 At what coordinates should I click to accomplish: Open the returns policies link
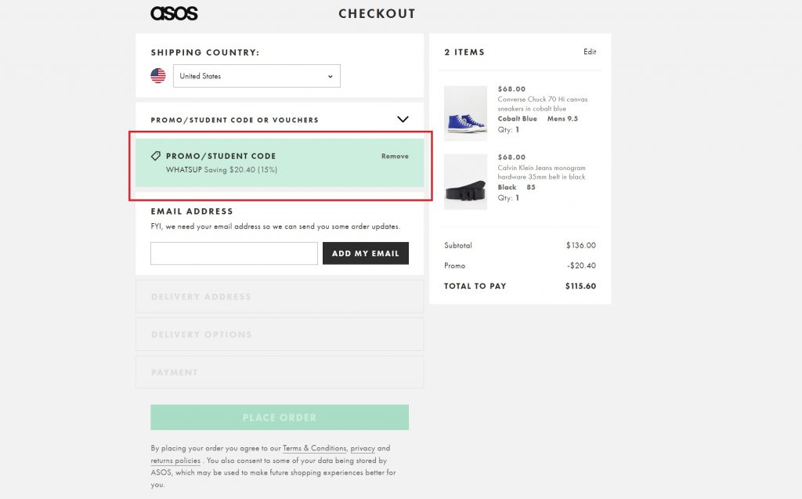(x=175, y=461)
